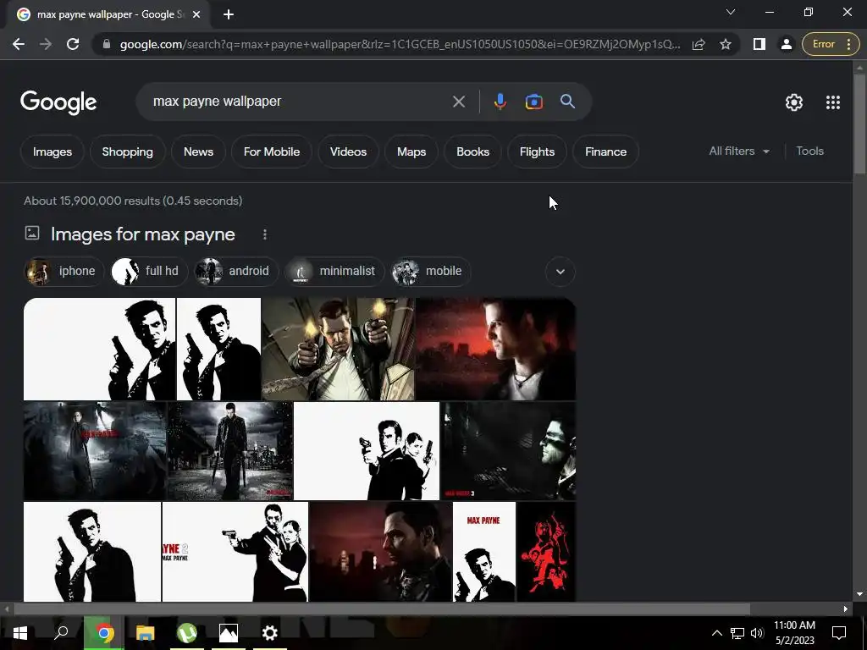Switch to the Videos filter
Viewport: 867px width, 650px height.
pos(348,151)
